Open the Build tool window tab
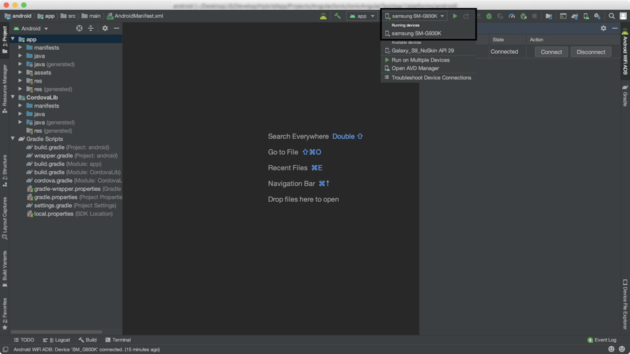 87,340
